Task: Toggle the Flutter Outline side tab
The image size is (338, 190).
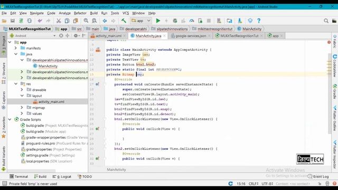Action: coord(334,118)
